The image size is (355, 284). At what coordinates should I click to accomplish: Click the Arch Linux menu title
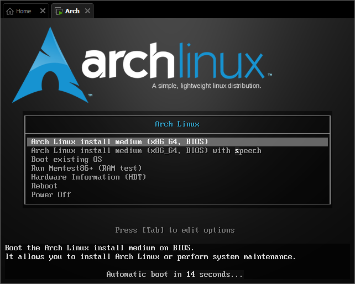(177, 124)
